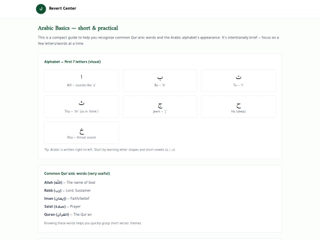The height and width of the screenshot is (240, 320).
Task: Select the Jeem letter card
Action: [x=160, y=107]
